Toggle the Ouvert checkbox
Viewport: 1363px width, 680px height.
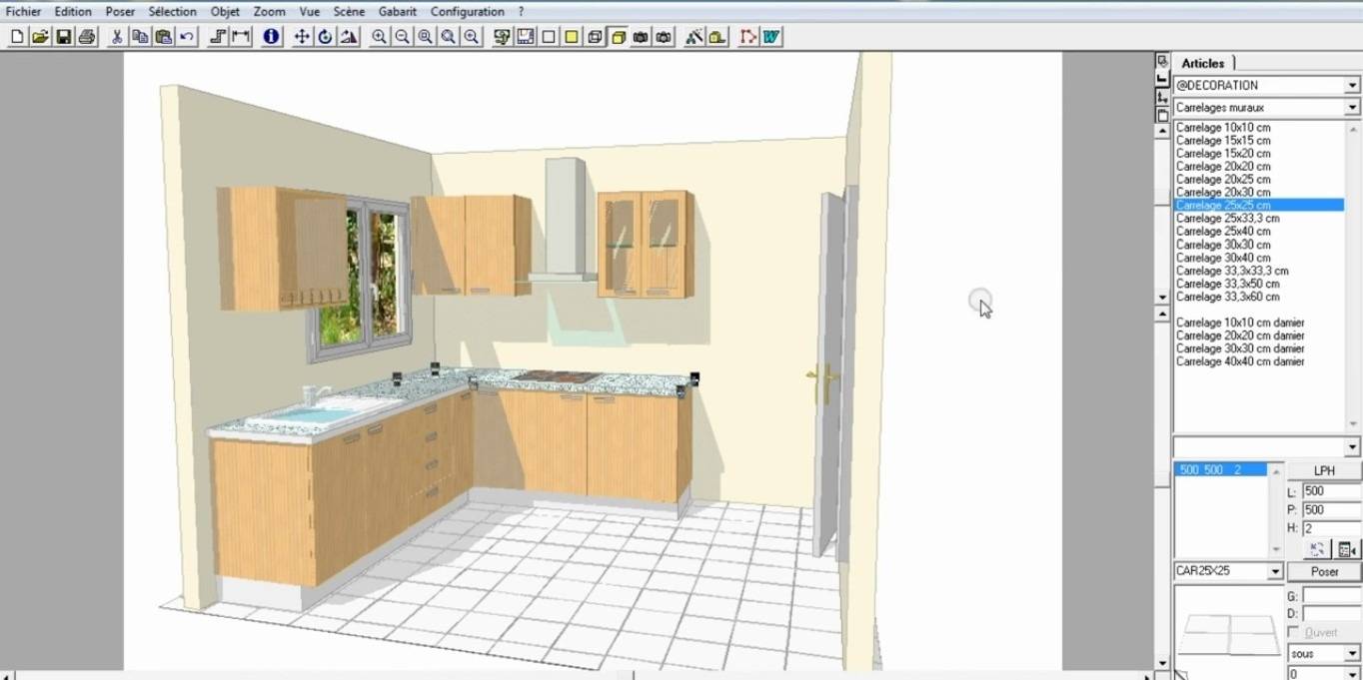pos(1295,633)
